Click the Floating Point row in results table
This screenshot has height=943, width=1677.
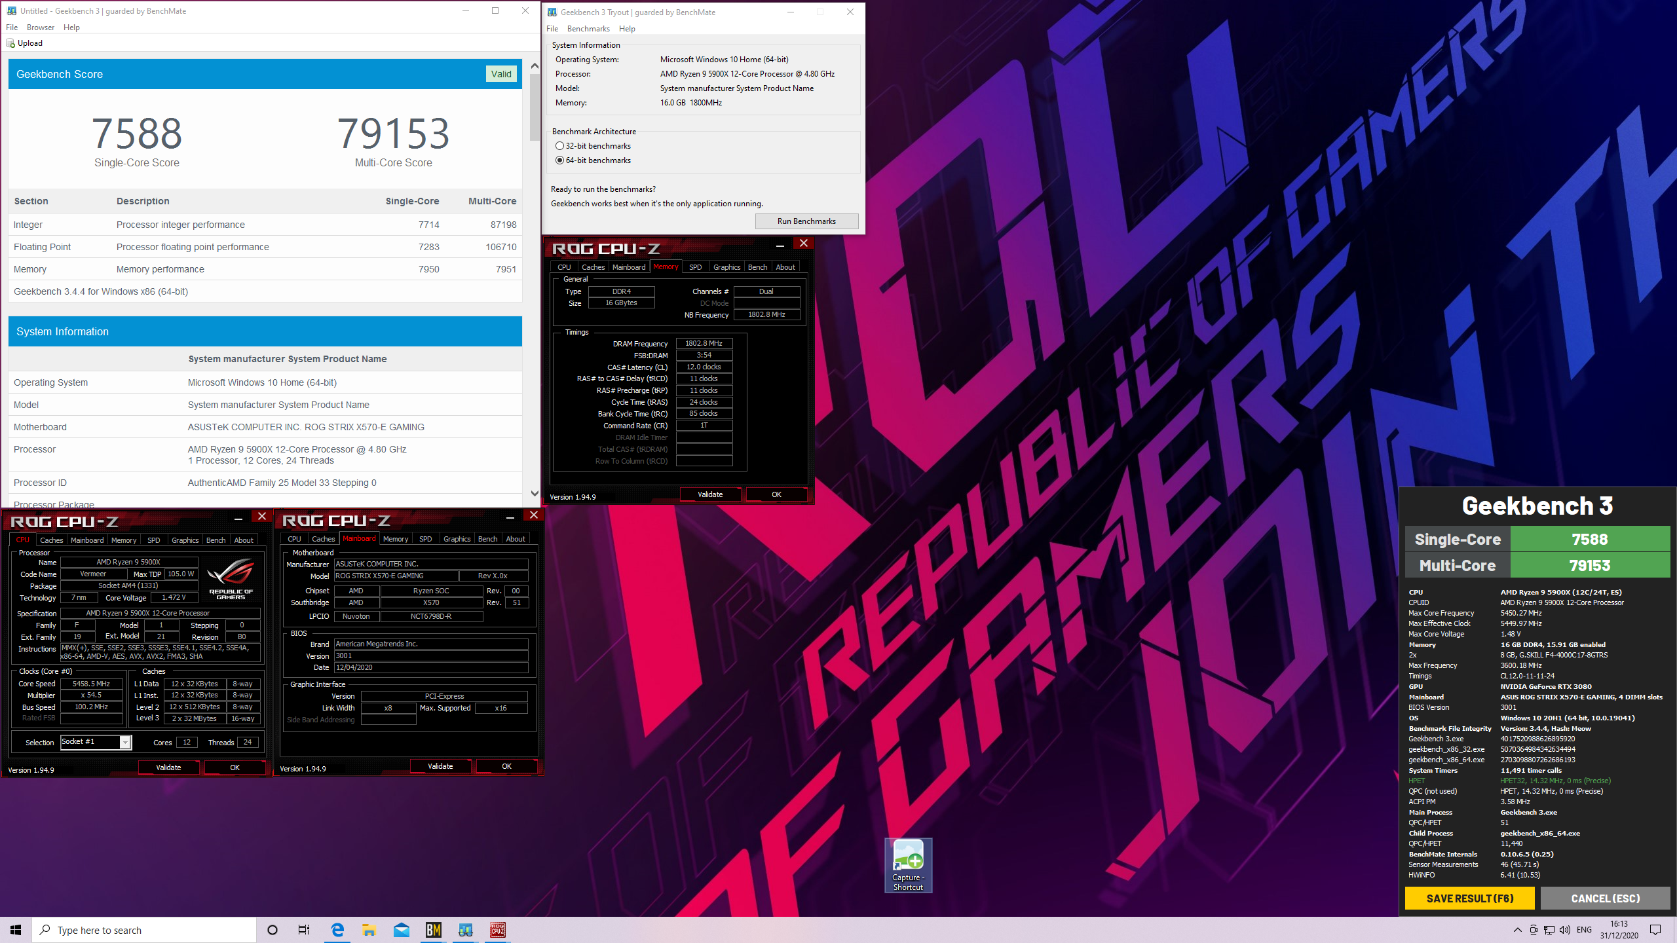[265, 247]
